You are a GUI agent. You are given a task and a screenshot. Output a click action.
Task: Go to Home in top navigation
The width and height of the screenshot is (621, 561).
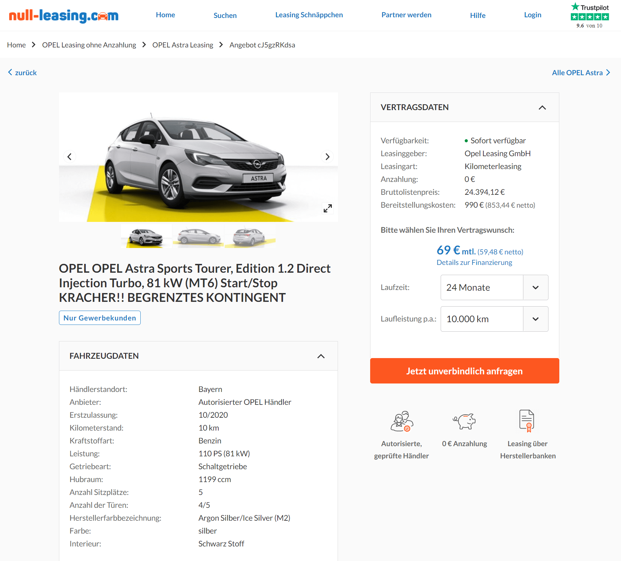click(165, 15)
